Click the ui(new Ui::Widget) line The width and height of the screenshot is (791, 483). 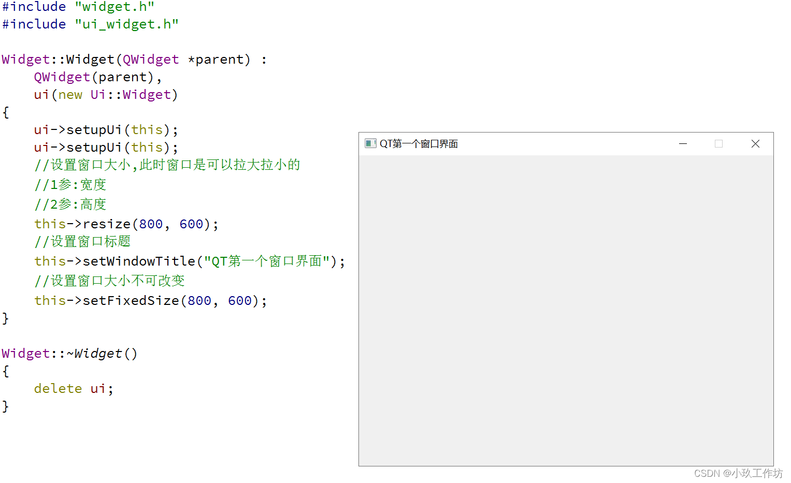tap(106, 95)
